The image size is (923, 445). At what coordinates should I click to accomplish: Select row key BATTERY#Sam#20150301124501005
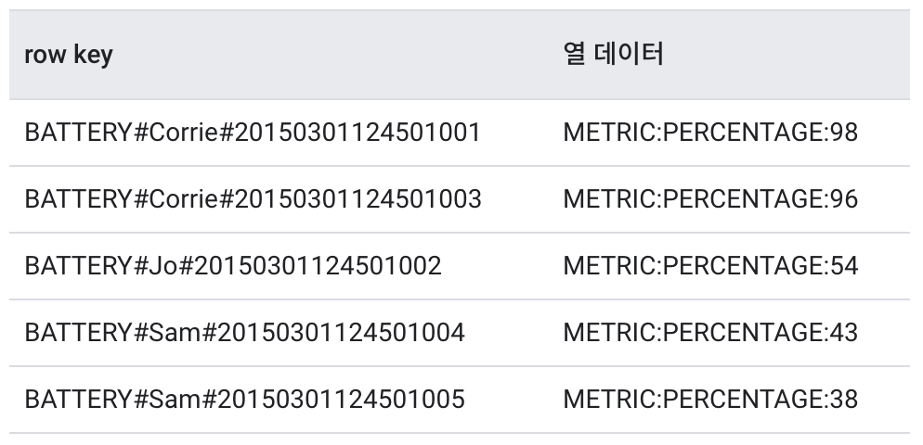[244, 400]
